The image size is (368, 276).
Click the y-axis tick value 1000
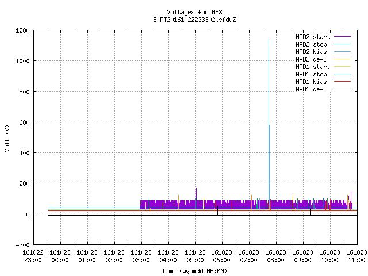(x=22, y=61)
